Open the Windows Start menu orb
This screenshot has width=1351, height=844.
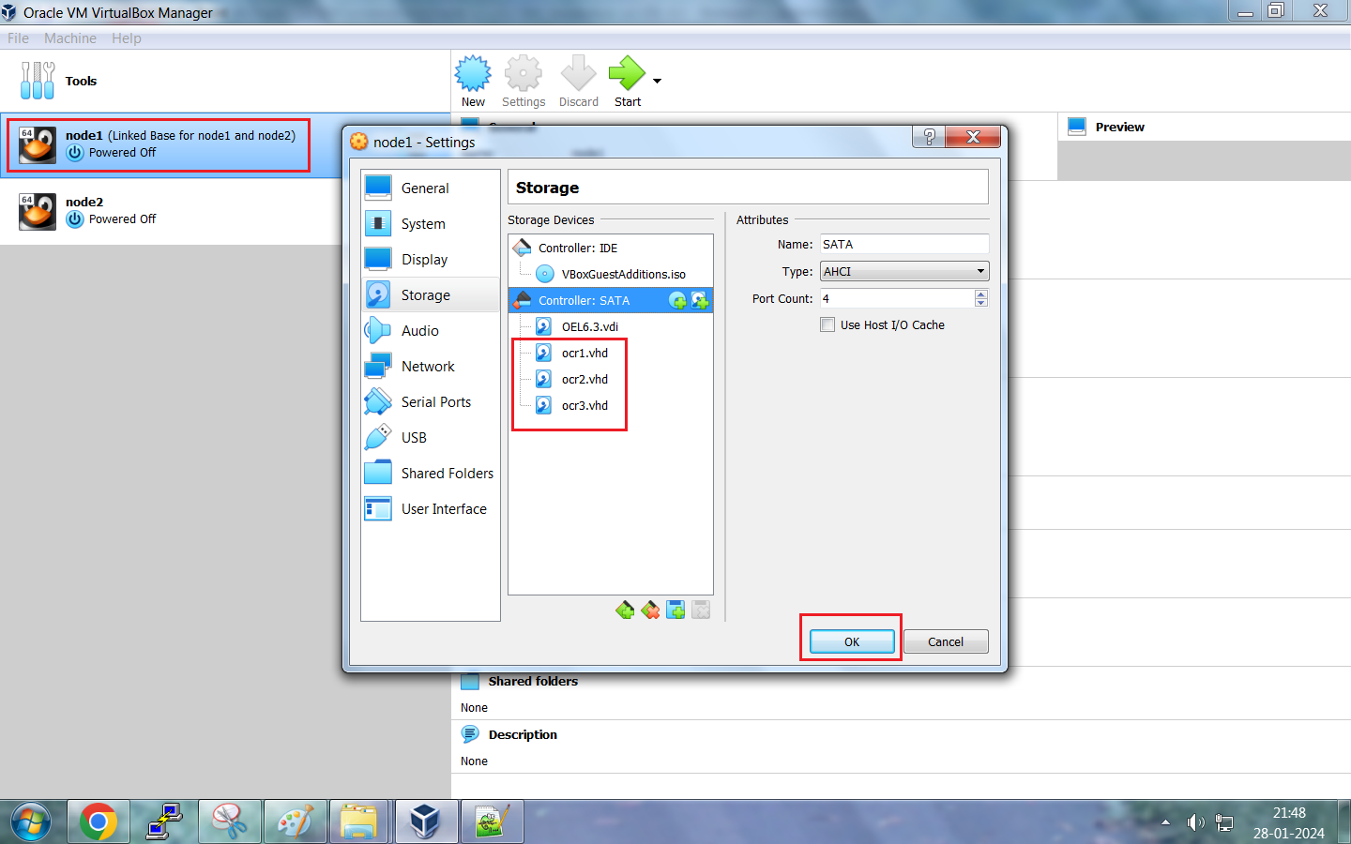[31, 822]
